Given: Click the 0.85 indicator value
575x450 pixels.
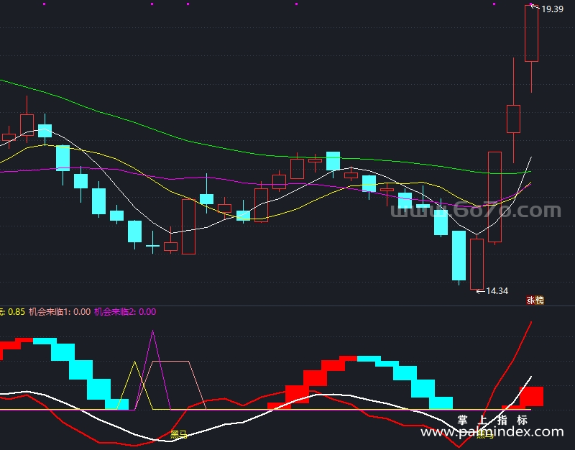Looking at the screenshot, I should click(17, 312).
